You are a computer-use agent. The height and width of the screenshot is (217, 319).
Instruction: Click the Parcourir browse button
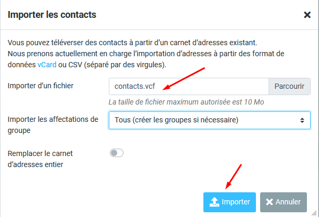(x=289, y=86)
